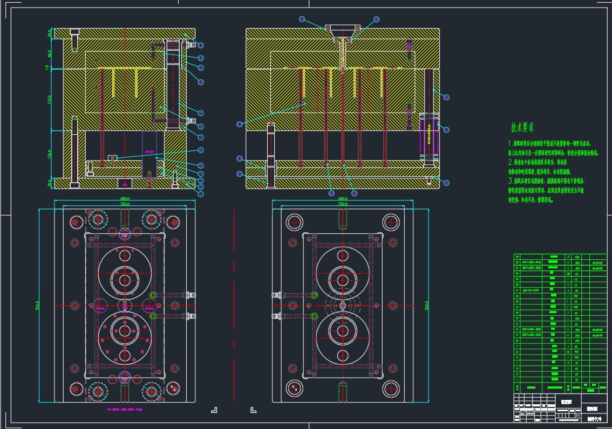This screenshot has width=612, height=429.
Task: Pick the 175.0 vertical dimension text
Action: pos(49,99)
